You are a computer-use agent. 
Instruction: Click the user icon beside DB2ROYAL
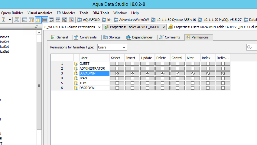click(x=76, y=88)
